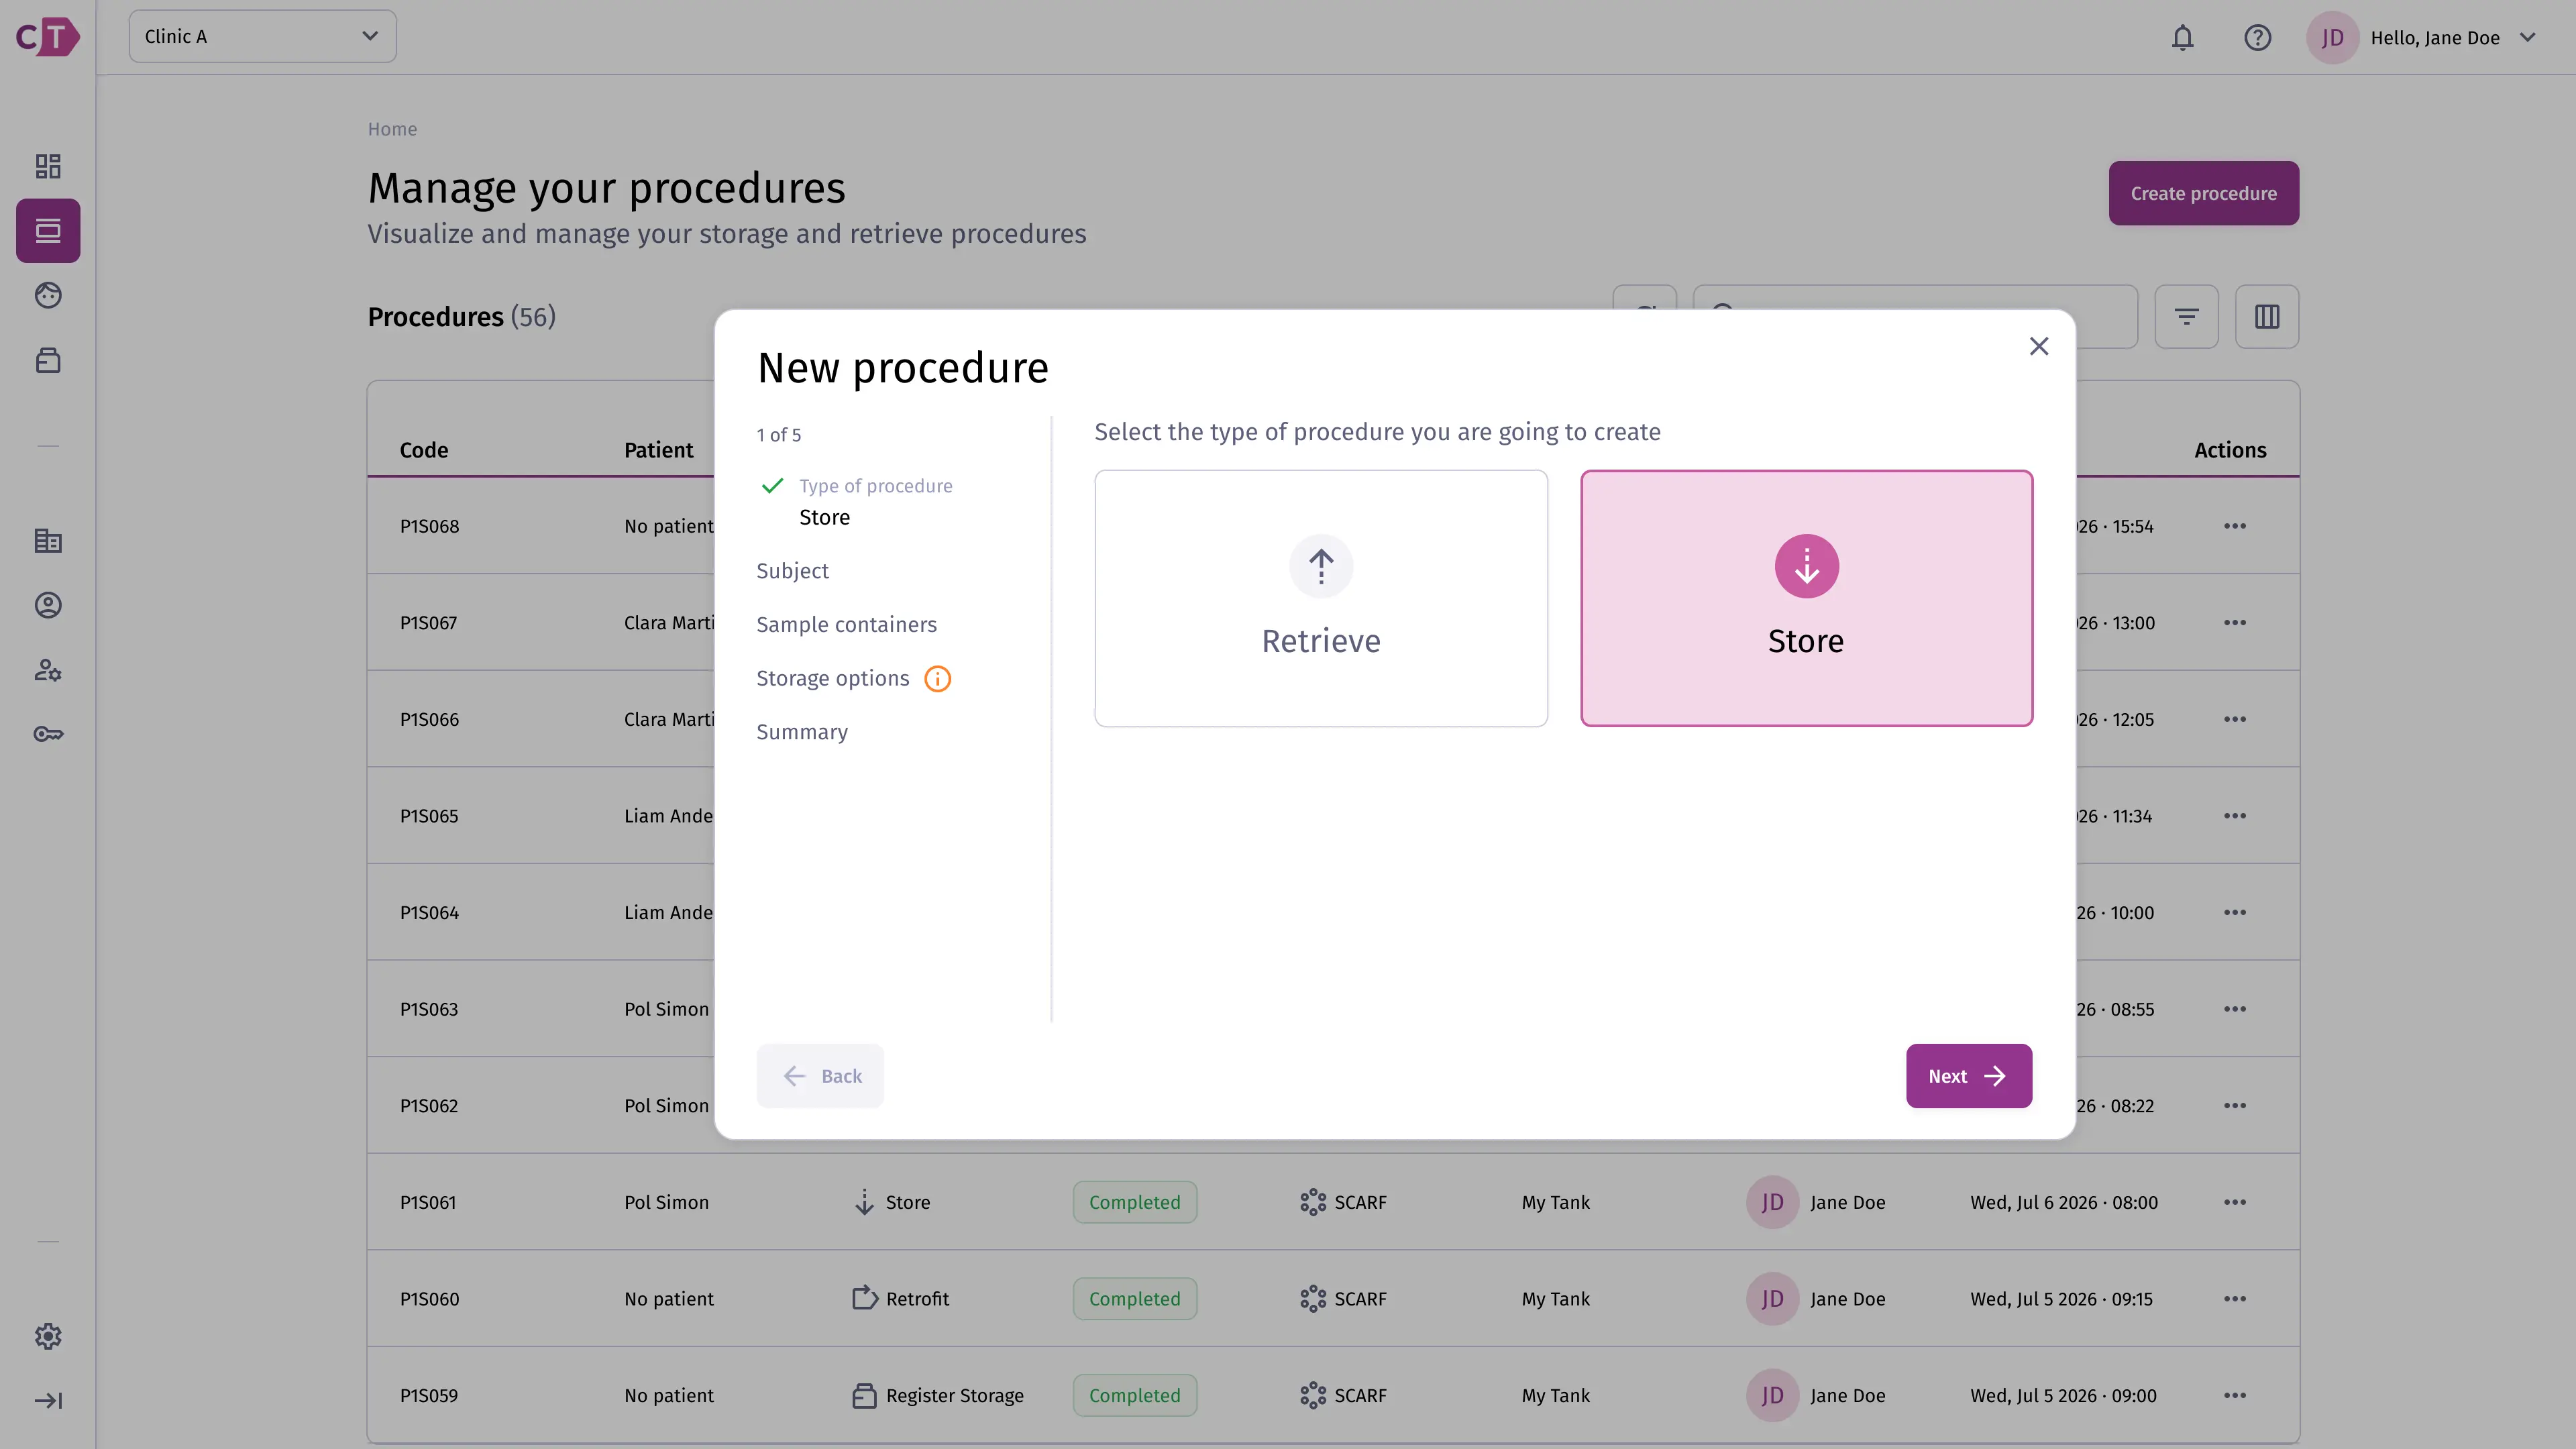Click the CT logo
The image size is (2576, 1449).
coord(47,37)
